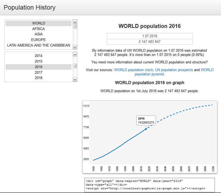Click the 2050 x-axis label
Image resolution: width=221 pixels, height=193 pixels.
tap(173, 169)
